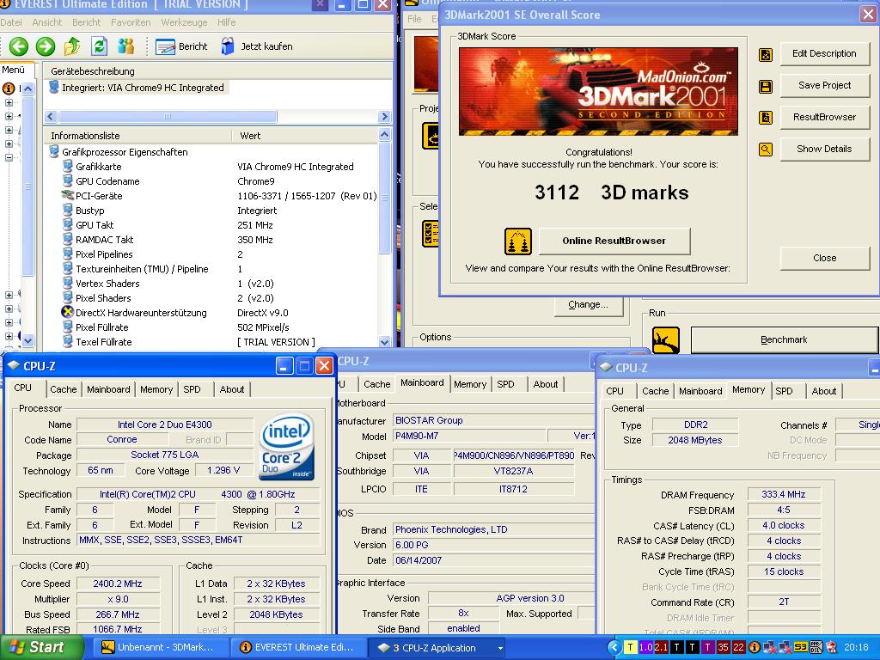Click Online ResultBrowser button
Image resolution: width=880 pixels, height=660 pixels.
click(x=614, y=241)
